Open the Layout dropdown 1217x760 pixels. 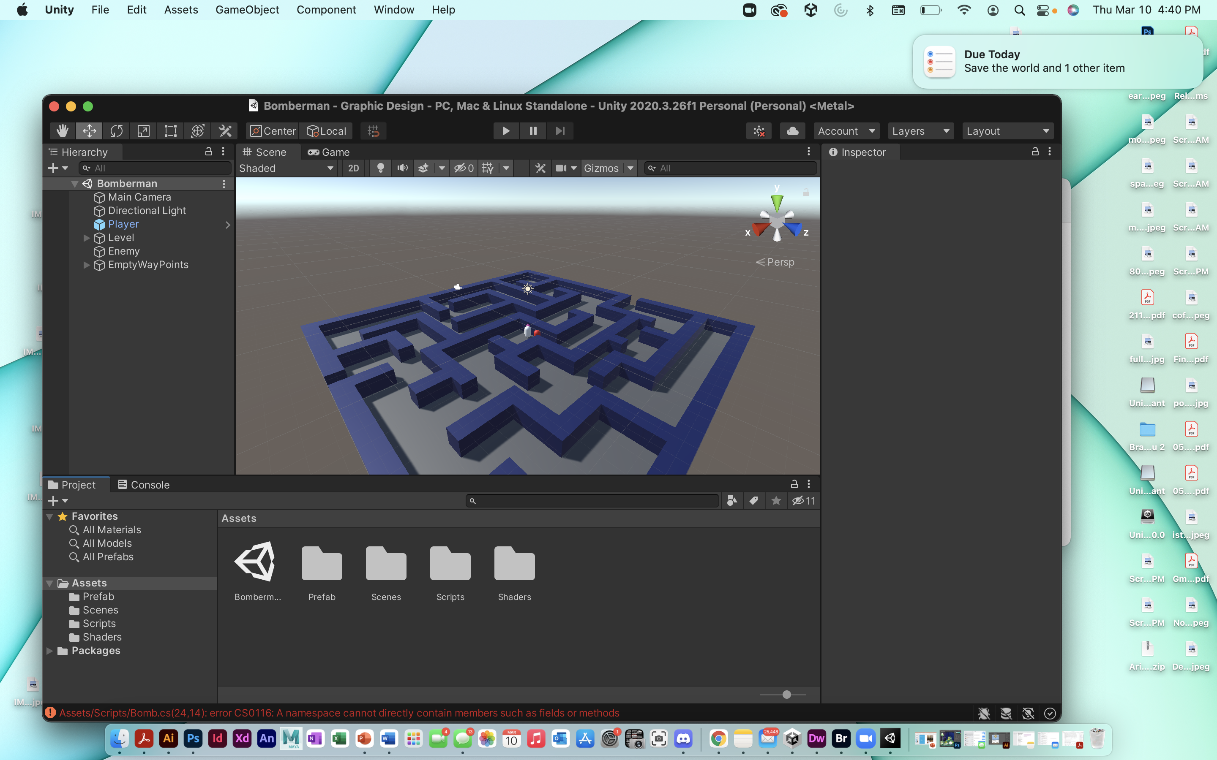(1008, 131)
